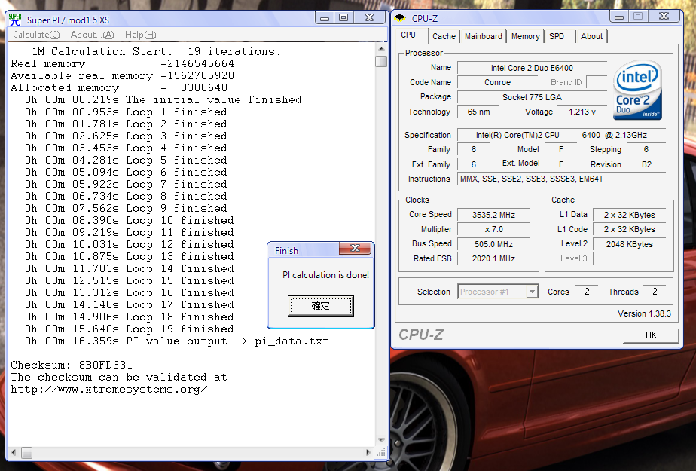Click the Super PI title bar icon

tap(15, 20)
